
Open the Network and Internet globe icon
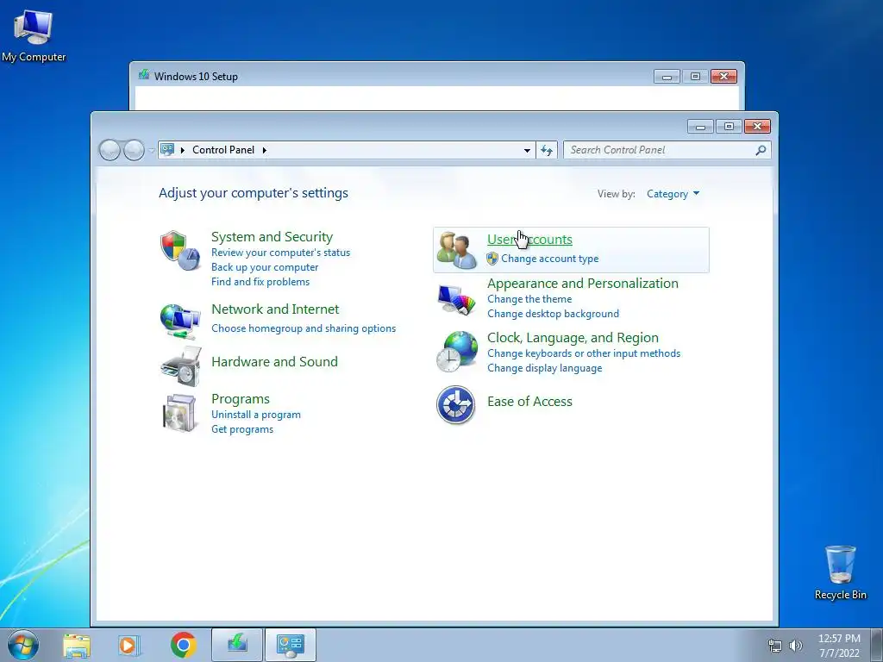point(180,322)
